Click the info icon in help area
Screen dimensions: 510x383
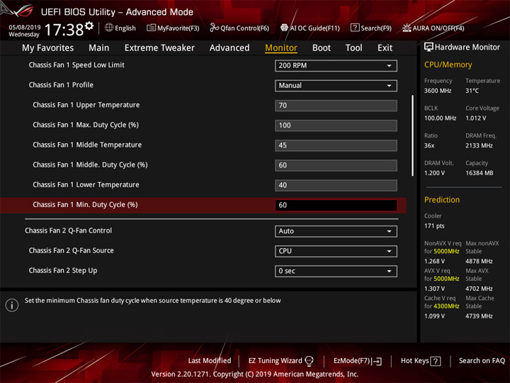pos(12,305)
